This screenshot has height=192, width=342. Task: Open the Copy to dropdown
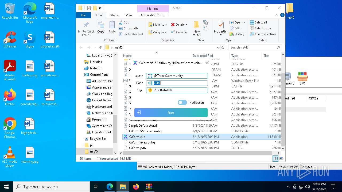click(157, 32)
